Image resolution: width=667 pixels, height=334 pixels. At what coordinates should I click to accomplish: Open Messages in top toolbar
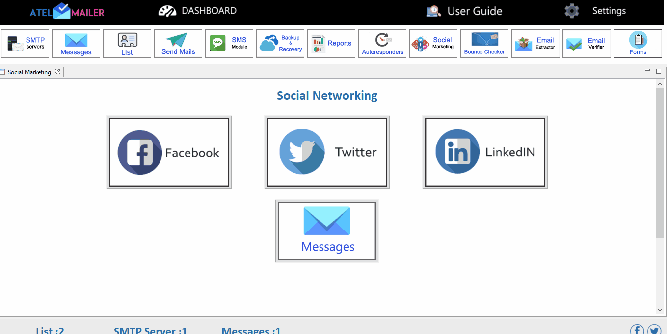click(x=76, y=44)
